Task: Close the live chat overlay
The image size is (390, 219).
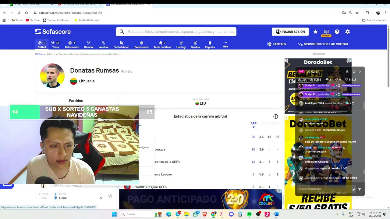Action: coord(360,72)
